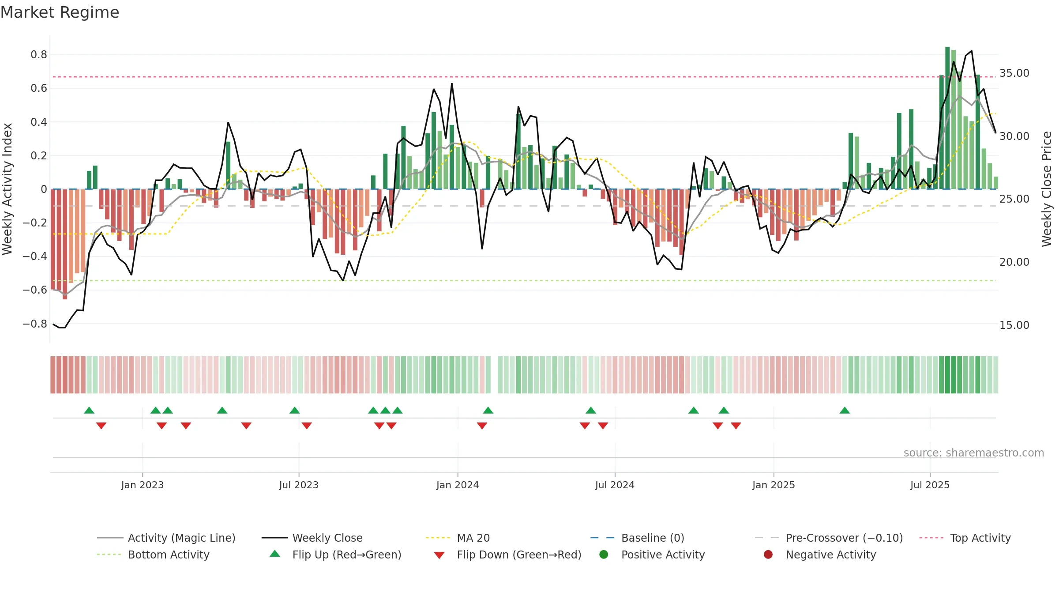Click the last Flip Up marker after Jan 2025
This screenshot has width=1059, height=596.
(x=845, y=410)
